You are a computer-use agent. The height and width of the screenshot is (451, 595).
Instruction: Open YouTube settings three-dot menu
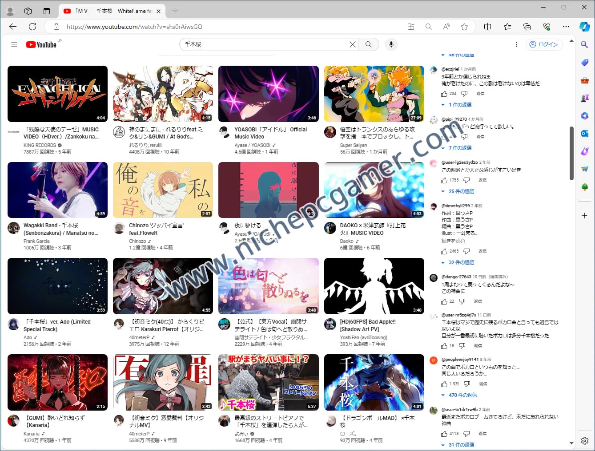tap(516, 44)
